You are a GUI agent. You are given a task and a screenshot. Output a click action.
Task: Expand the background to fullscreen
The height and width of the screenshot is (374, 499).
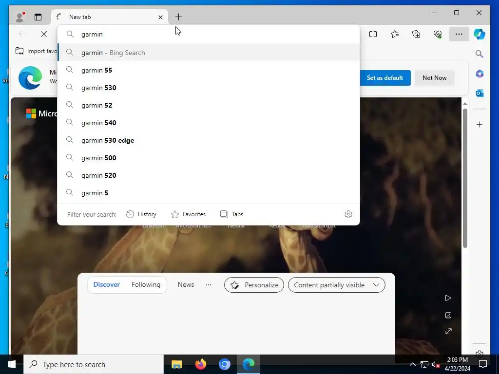pos(448,331)
